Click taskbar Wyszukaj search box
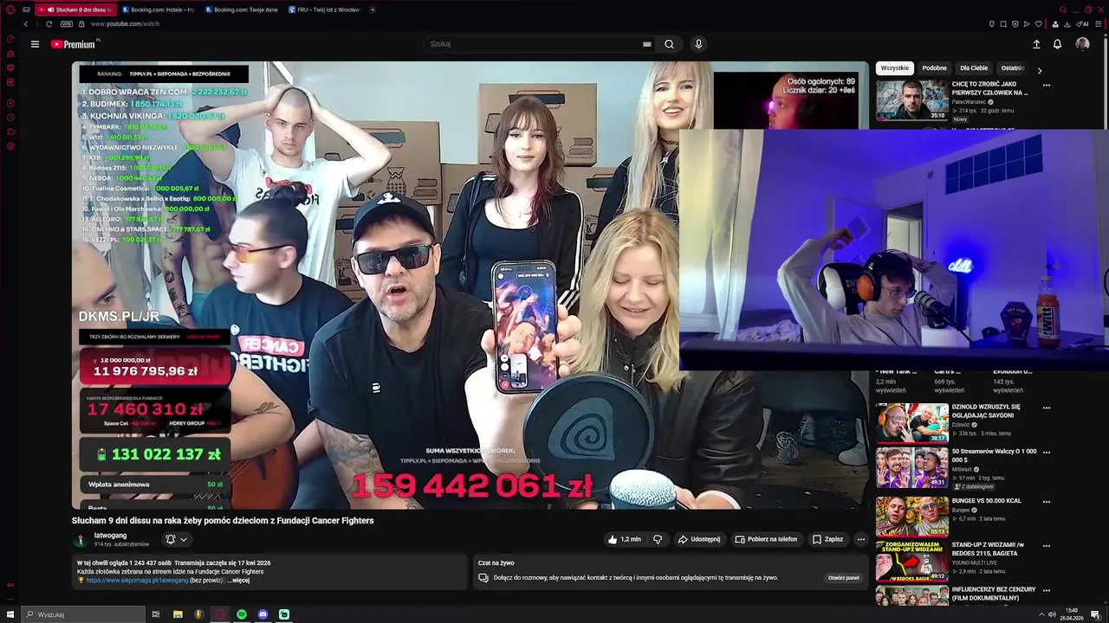Viewport: 1109px width, 623px height. coord(85,614)
